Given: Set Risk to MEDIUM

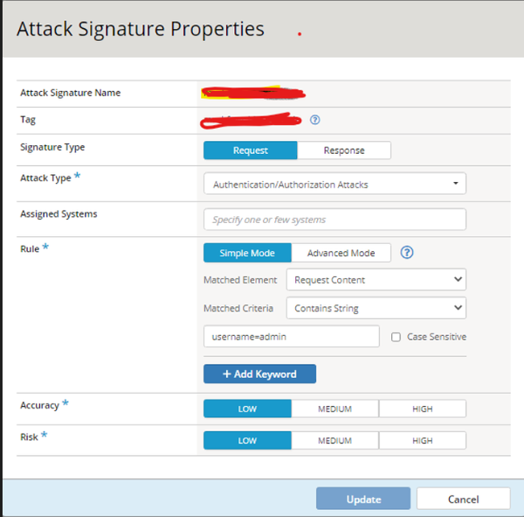Looking at the screenshot, I should pyautogui.click(x=334, y=440).
